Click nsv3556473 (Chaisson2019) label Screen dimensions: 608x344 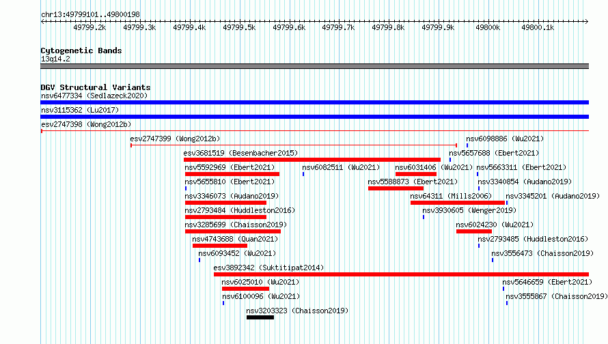pos(542,253)
